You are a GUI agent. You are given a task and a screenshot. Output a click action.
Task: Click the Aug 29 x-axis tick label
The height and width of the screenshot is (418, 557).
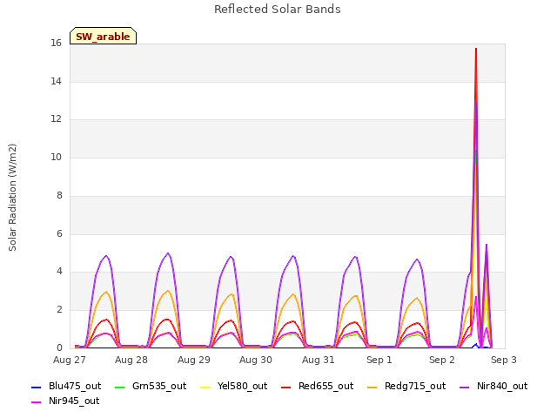(x=194, y=360)
